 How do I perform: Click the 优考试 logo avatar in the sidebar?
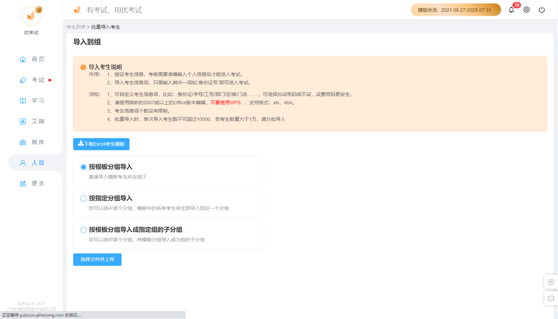tap(31, 16)
